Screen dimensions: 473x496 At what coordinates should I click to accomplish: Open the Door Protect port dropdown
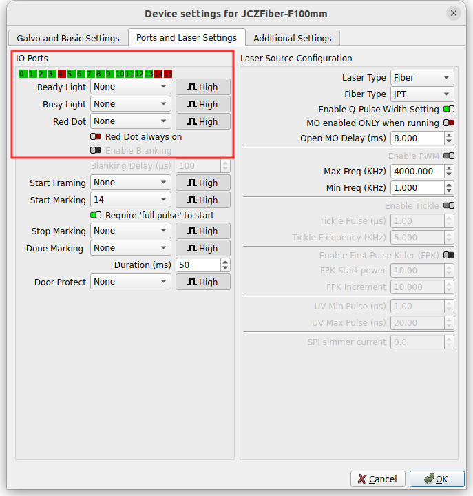[x=131, y=282]
